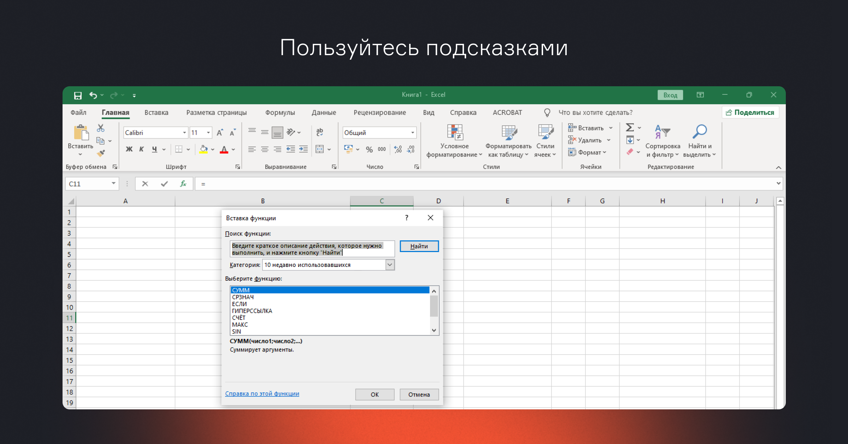This screenshot has height=444, width=848.
Task: Save the workbook with floppy icon
Action: tap(78, 95)
